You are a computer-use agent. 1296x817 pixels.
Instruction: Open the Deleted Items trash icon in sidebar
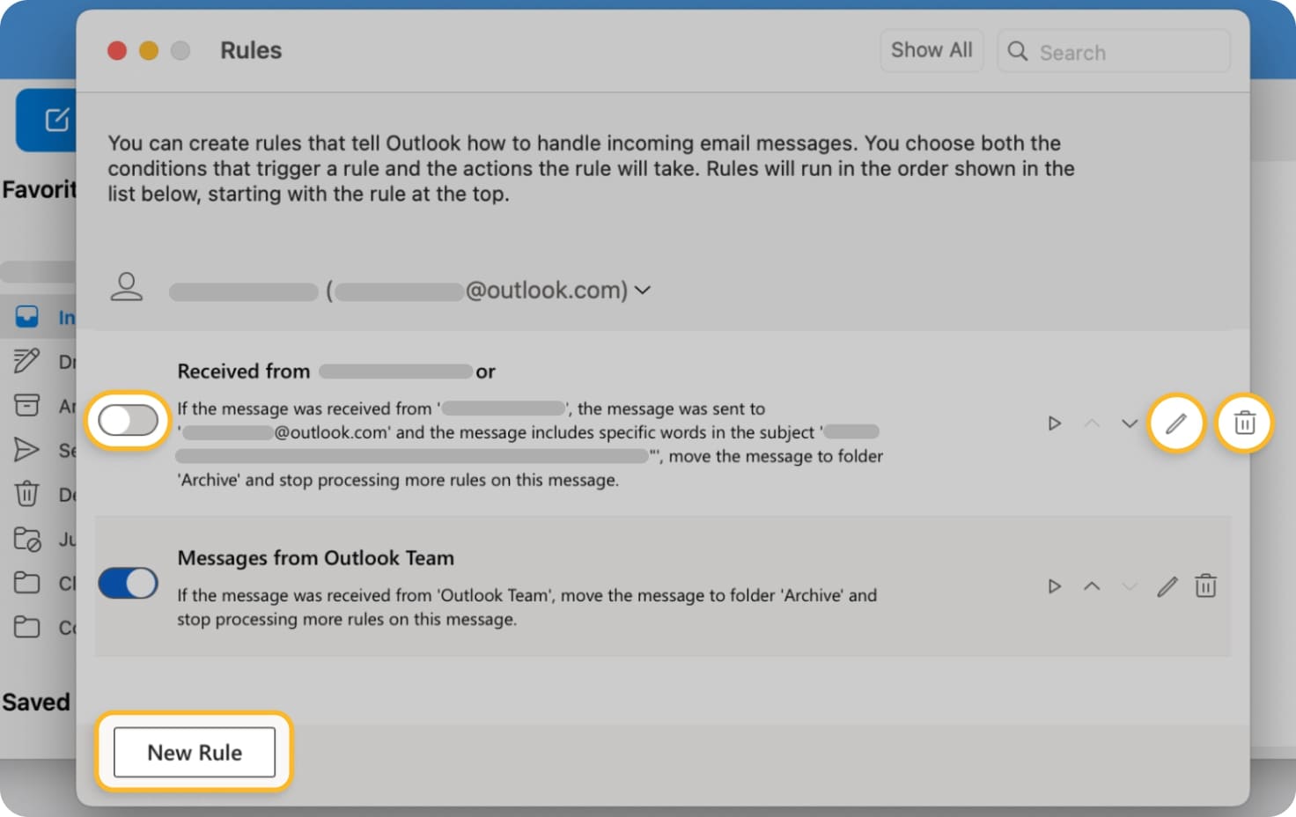[x=27, y=495]
